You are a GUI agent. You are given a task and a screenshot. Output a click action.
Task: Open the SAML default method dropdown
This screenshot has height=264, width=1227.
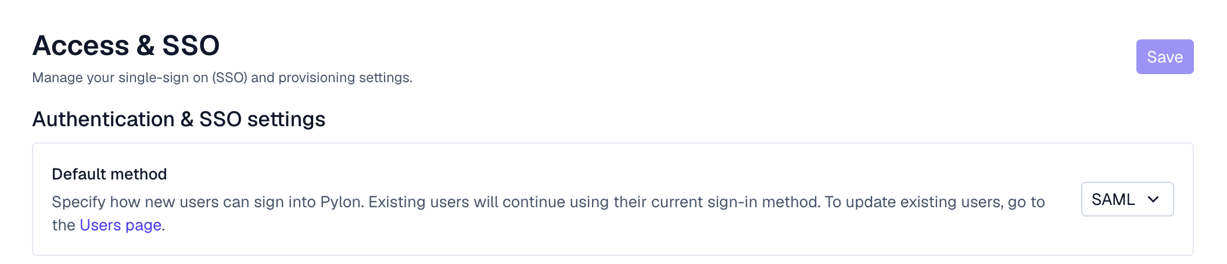click(1126, 199)
